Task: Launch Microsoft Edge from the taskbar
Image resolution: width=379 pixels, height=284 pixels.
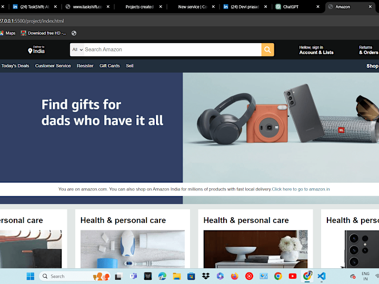Action: pos(162,276)
